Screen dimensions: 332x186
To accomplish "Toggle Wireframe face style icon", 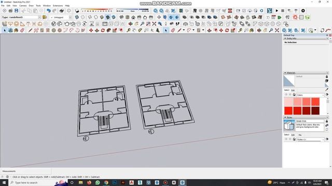I will (90, 17).
